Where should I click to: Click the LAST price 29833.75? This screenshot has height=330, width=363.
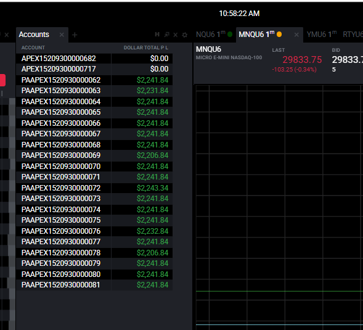pos(302,60)
